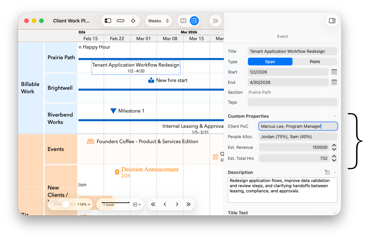Image resolution: width=368 pixels, height=239 pixels.
Task: Select the Event tab in the inspector
Action: click(282, 36)
